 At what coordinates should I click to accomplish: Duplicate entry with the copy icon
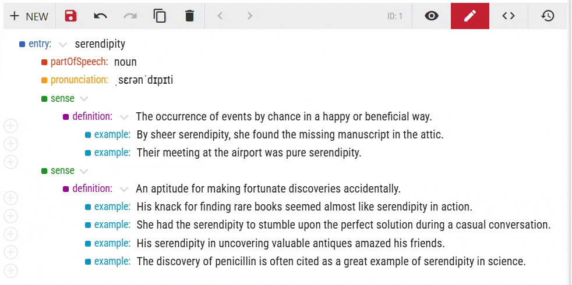(x=160, y=16)
